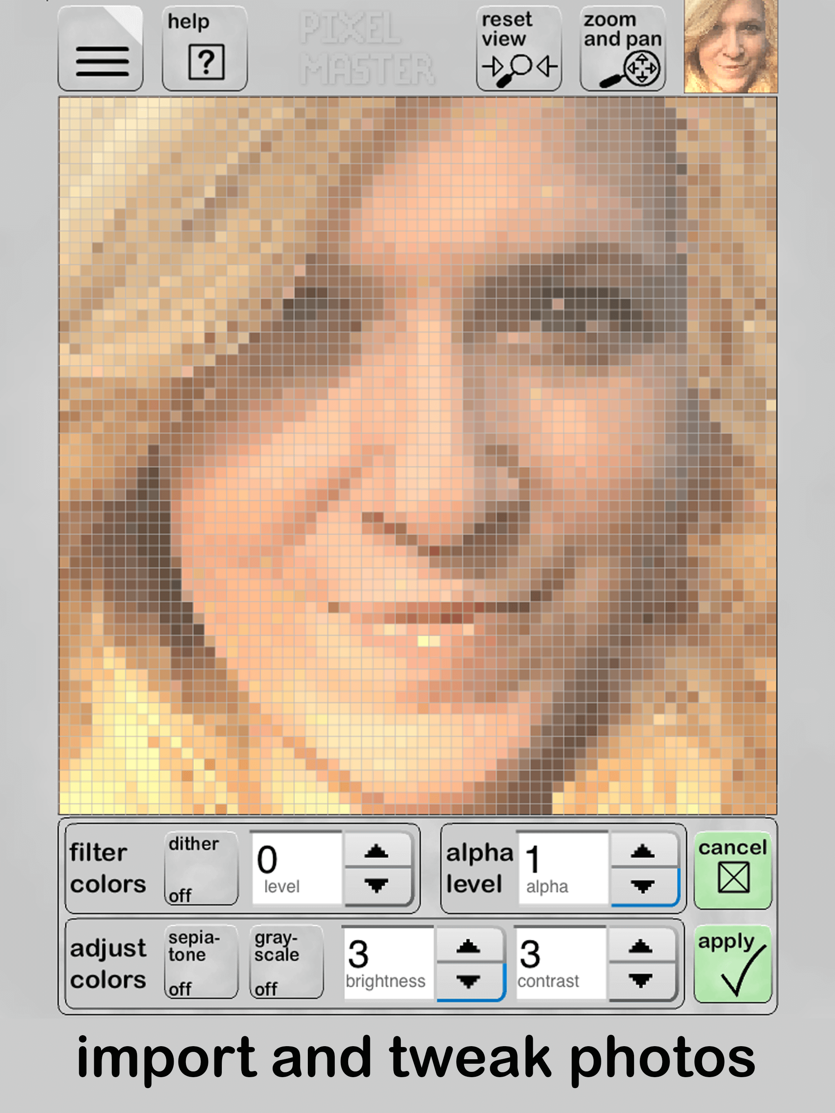
Task: Open the help question mark button
Action: (x=205, y=49)
